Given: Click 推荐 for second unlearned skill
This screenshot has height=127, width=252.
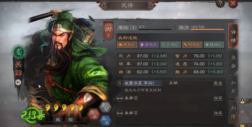Looking at the screenshot, I should 218,113.
